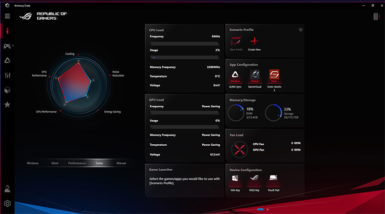Click the 'Noise Reduction' radar label

tap(118, 74)
